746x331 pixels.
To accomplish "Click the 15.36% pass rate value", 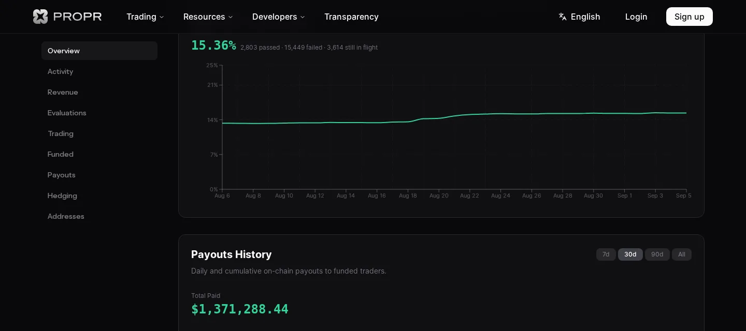I will click(x=213, y=46).
